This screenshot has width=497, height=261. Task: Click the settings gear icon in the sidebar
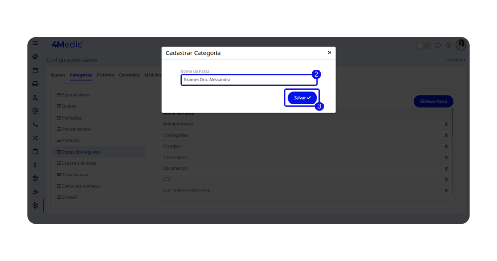pos(35,205)
